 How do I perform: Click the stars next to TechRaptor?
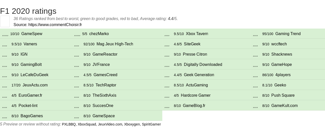pyautogui.click(x=77, y=85)
